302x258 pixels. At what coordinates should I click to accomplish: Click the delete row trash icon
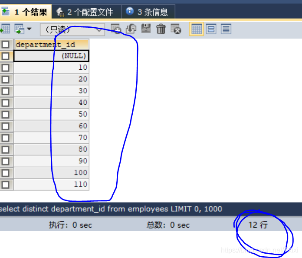tap(161, 29)
